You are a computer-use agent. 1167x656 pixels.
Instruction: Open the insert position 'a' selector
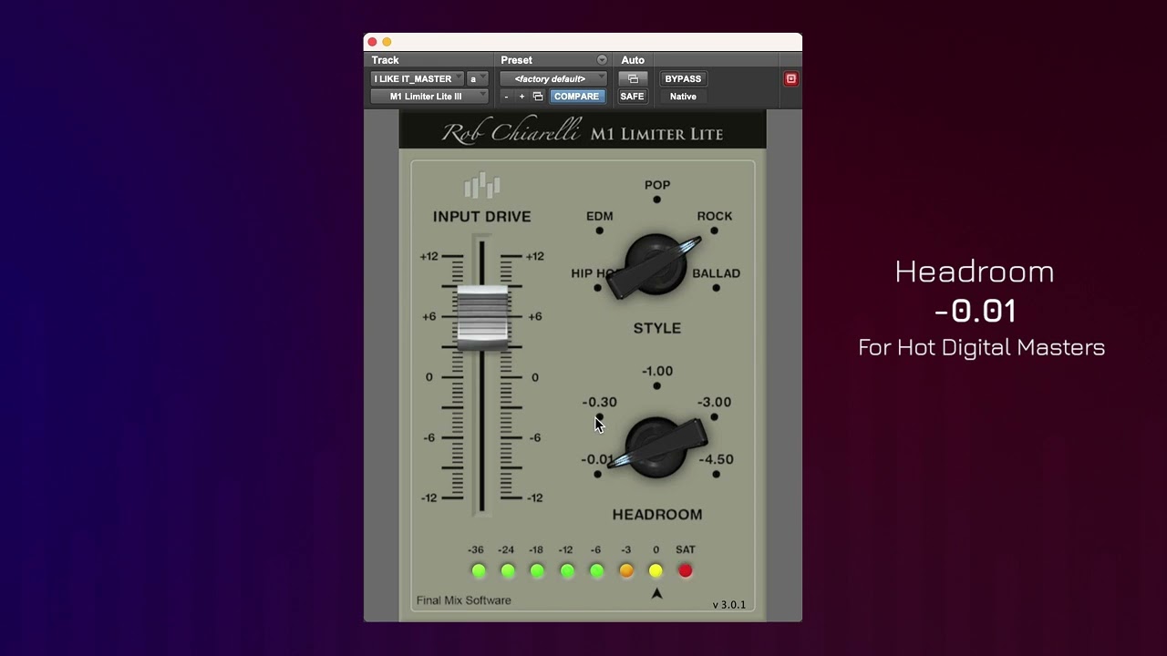click(x=478, y=79)
